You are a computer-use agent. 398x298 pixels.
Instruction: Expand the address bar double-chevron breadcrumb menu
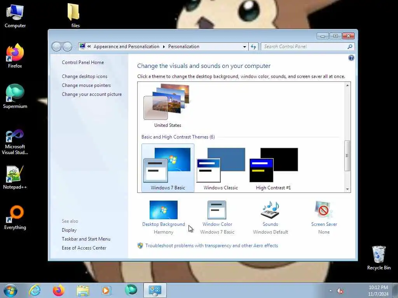point(89,47)
